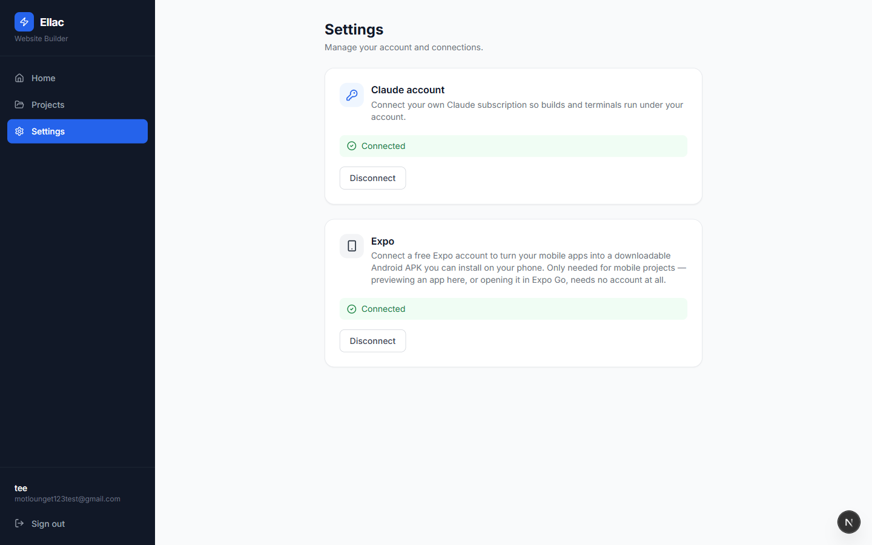Go to Home in the sidebar
The width and height of the screenshot is (872, 545).
78,78
